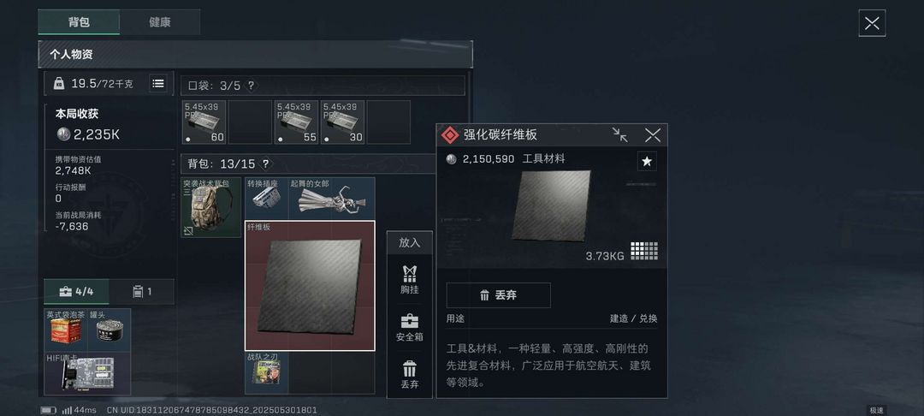The image size is (924, 416).
Task: Switch to the 健康 tab
Action: click(x=160, y=22)
